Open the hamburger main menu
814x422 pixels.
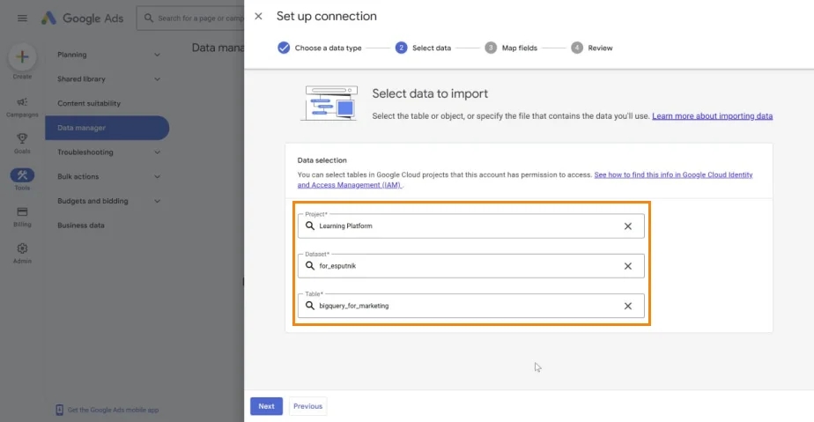(x=22, y=19)
